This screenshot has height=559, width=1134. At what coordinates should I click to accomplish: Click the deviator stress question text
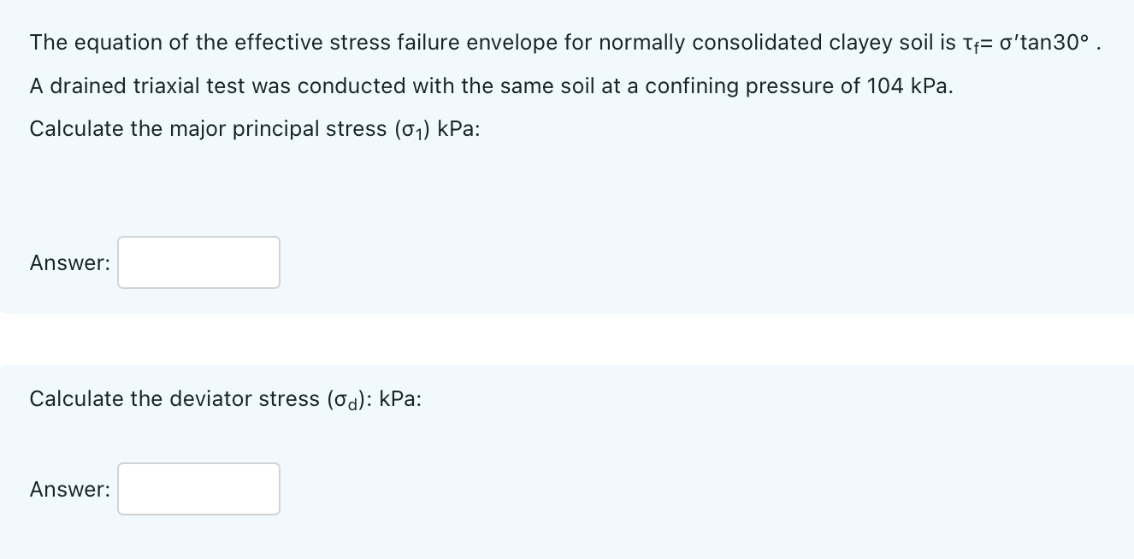[224, 398]
